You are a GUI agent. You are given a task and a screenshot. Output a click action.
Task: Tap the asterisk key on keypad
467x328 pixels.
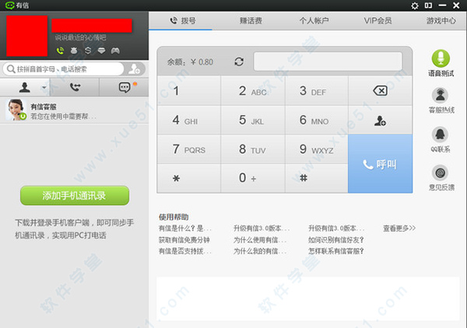coord(189,178)
